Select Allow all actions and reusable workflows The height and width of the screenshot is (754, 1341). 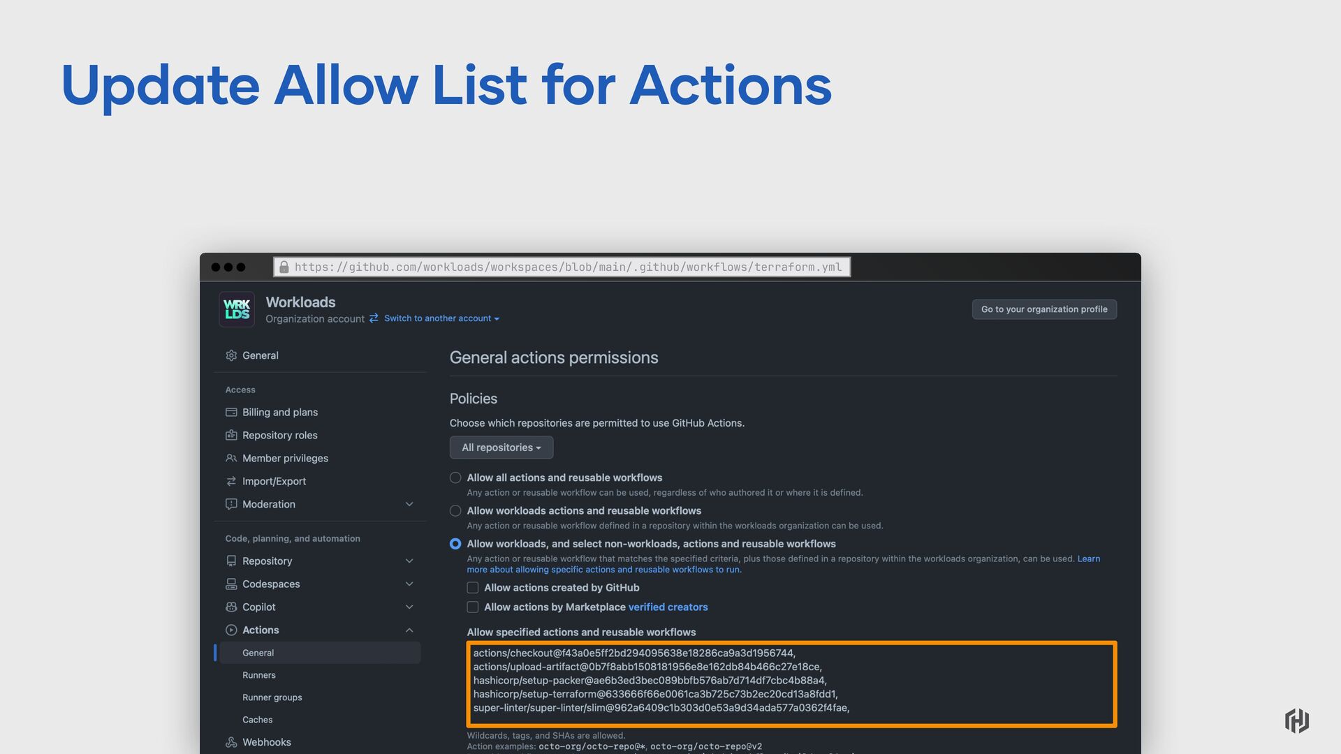click(455, 478)
